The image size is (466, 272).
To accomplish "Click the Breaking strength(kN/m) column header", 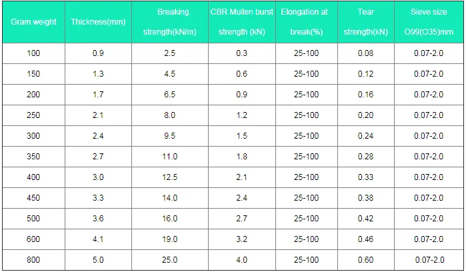I will (170, 22).
